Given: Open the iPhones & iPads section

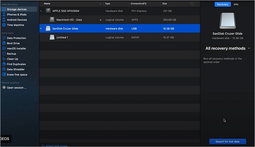Looking at the screenshot, I should click(x=16, y=14).
